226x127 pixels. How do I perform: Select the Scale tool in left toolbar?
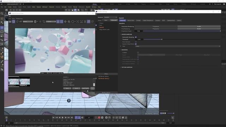(2, 36)
